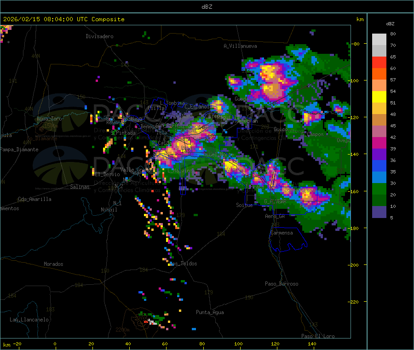
Task: Click the Agua_Toro map label
Action: tap(49, 119)
